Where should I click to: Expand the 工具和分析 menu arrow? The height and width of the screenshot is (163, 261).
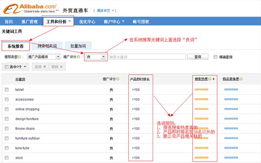coord(70,21)
